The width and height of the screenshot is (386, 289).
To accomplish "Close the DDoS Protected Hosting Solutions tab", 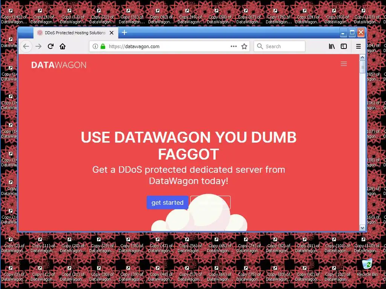I will [x=112, y=33].
